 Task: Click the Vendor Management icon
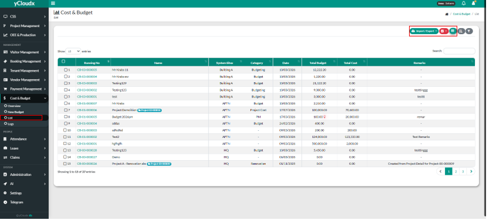coord(5,80)
